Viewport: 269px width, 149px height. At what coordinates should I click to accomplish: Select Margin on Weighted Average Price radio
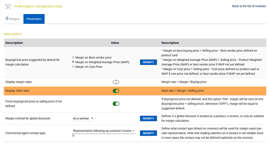(73, 62)
